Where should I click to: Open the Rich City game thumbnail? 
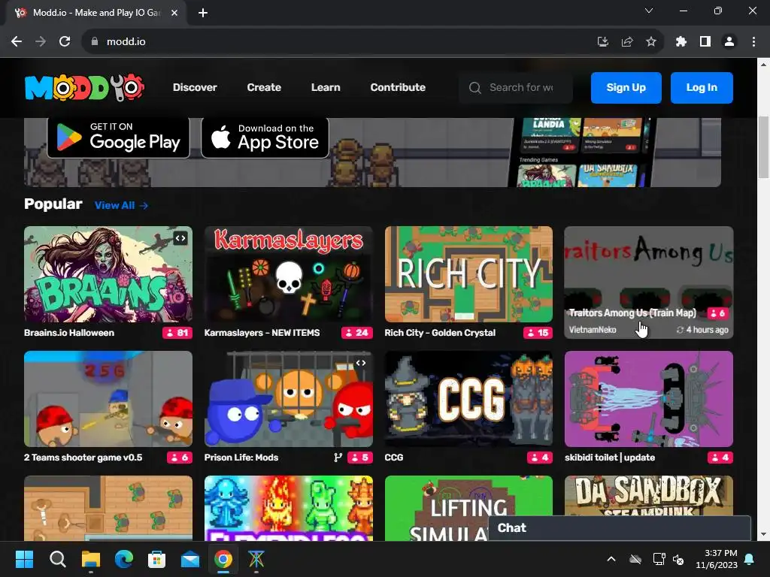click(x=468, y=273)
